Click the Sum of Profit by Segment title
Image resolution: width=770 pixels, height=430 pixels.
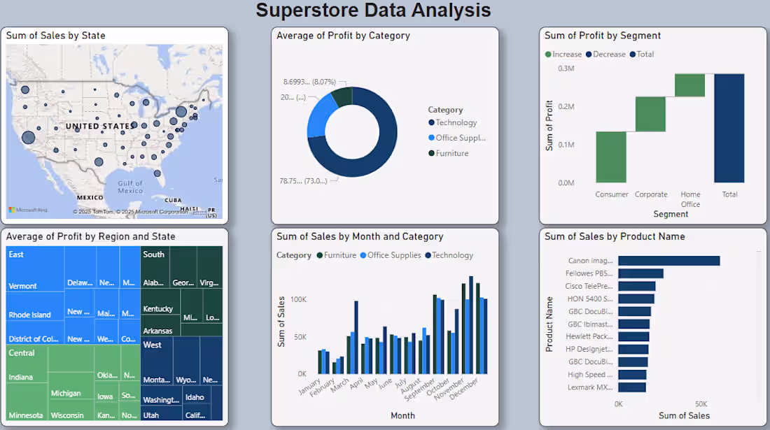click(603, 35)
